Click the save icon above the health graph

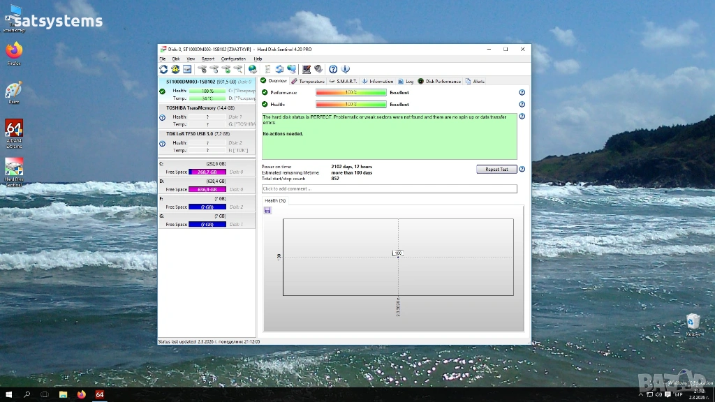pyautogui.click(x=267, y=210)
